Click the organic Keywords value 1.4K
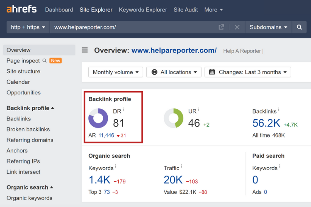311x207 pixels. pyautogui.click(x=100, y=180)
